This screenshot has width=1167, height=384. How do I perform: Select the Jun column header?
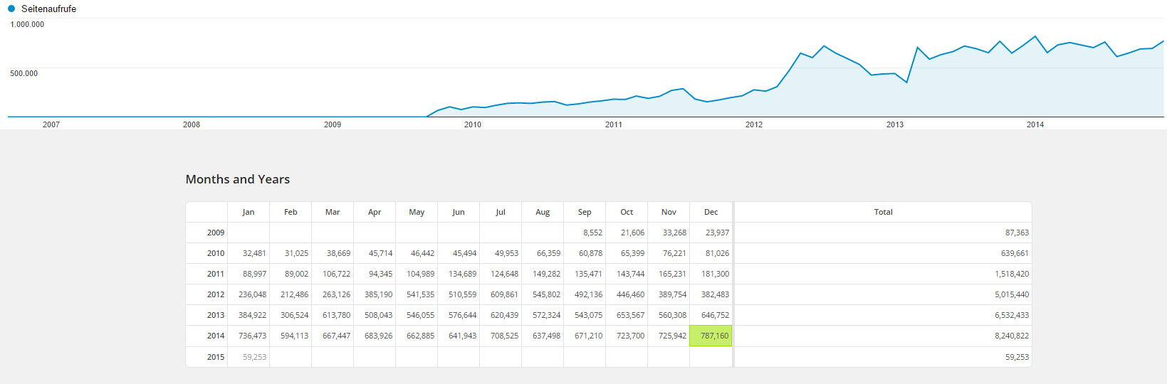click(459, 212)
